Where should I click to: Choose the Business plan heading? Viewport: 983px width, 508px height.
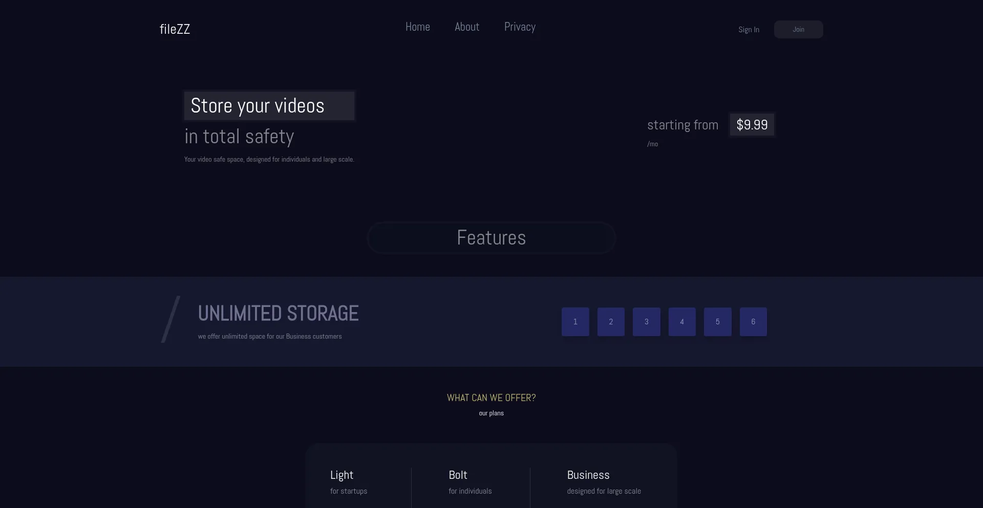pyautogui.click(x=588, y=475)
